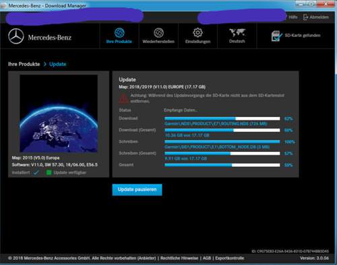Click the SD-Karte gefunden card icon

[276, 36]
